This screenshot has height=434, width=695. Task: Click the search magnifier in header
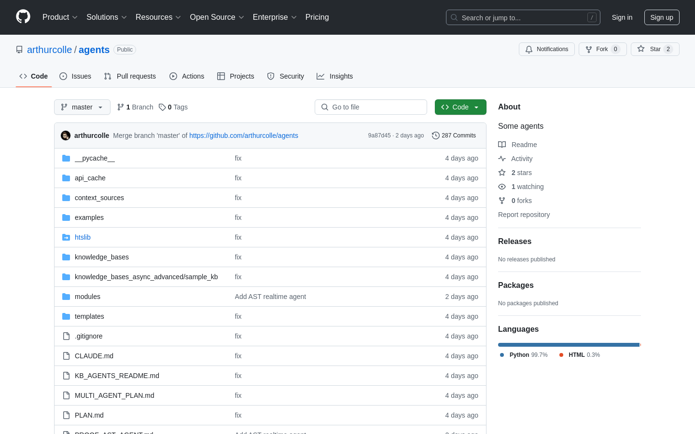pyautogui.click(x=454, y=17)
